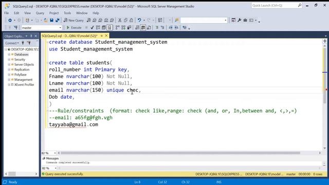329x185 pixels.
Task: Open the Connect dropdown in Object Explorer
Action: point(12,43)
